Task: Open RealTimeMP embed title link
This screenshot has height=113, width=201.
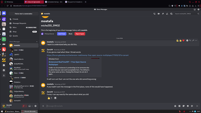Action: tap(67, 63)
